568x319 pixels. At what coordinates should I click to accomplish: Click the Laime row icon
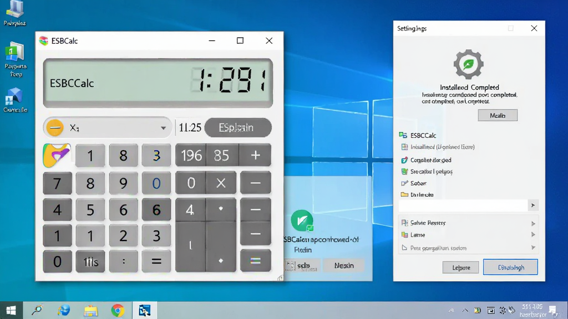click(x=404, y=235)
